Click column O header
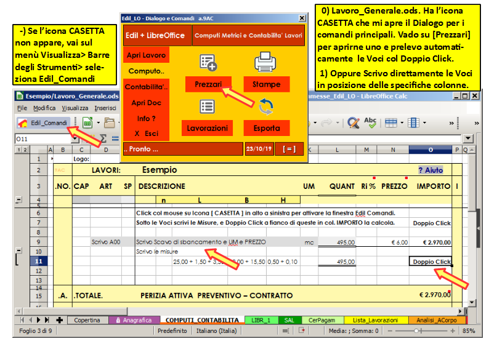Viewport: 489px width, 344px height. point(430,150)
